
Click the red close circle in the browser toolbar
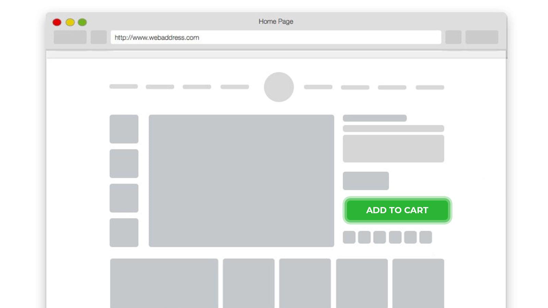pos(57,22)
